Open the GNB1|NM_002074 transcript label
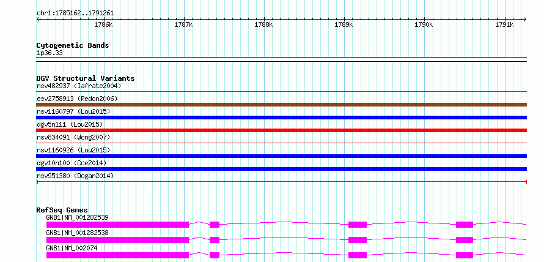 click(72, 248)
